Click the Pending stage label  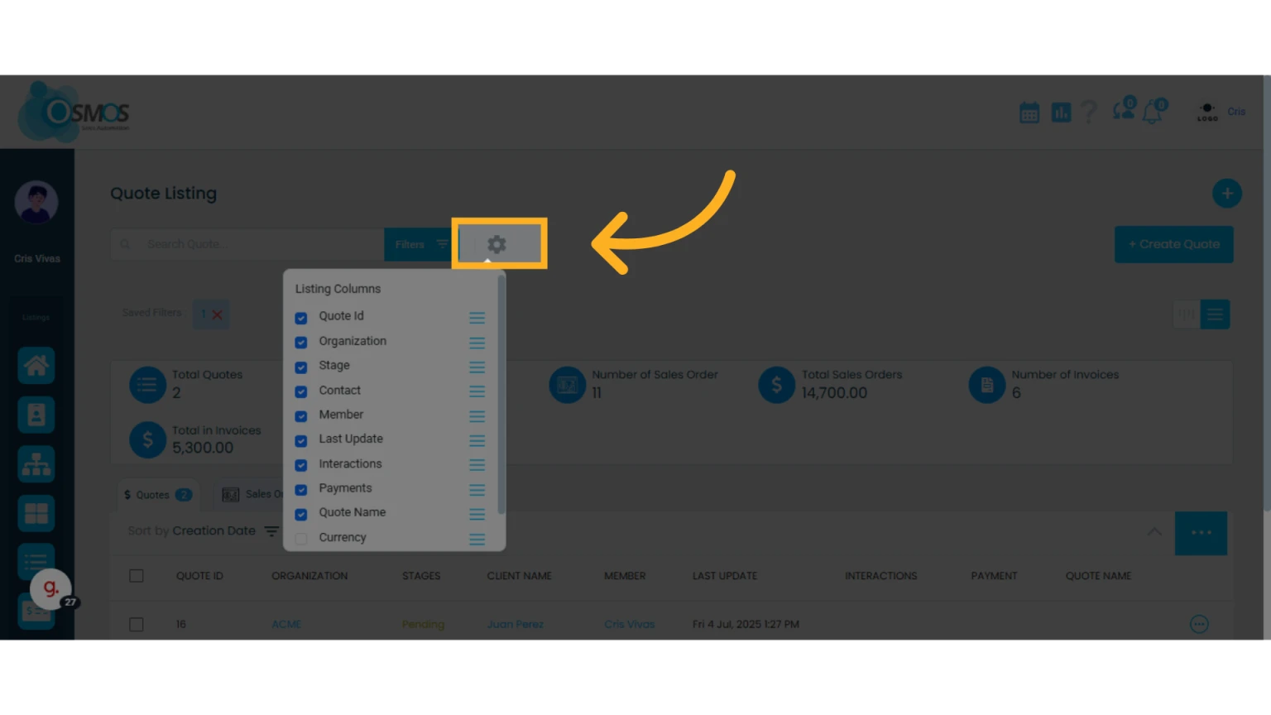[423, 624]
